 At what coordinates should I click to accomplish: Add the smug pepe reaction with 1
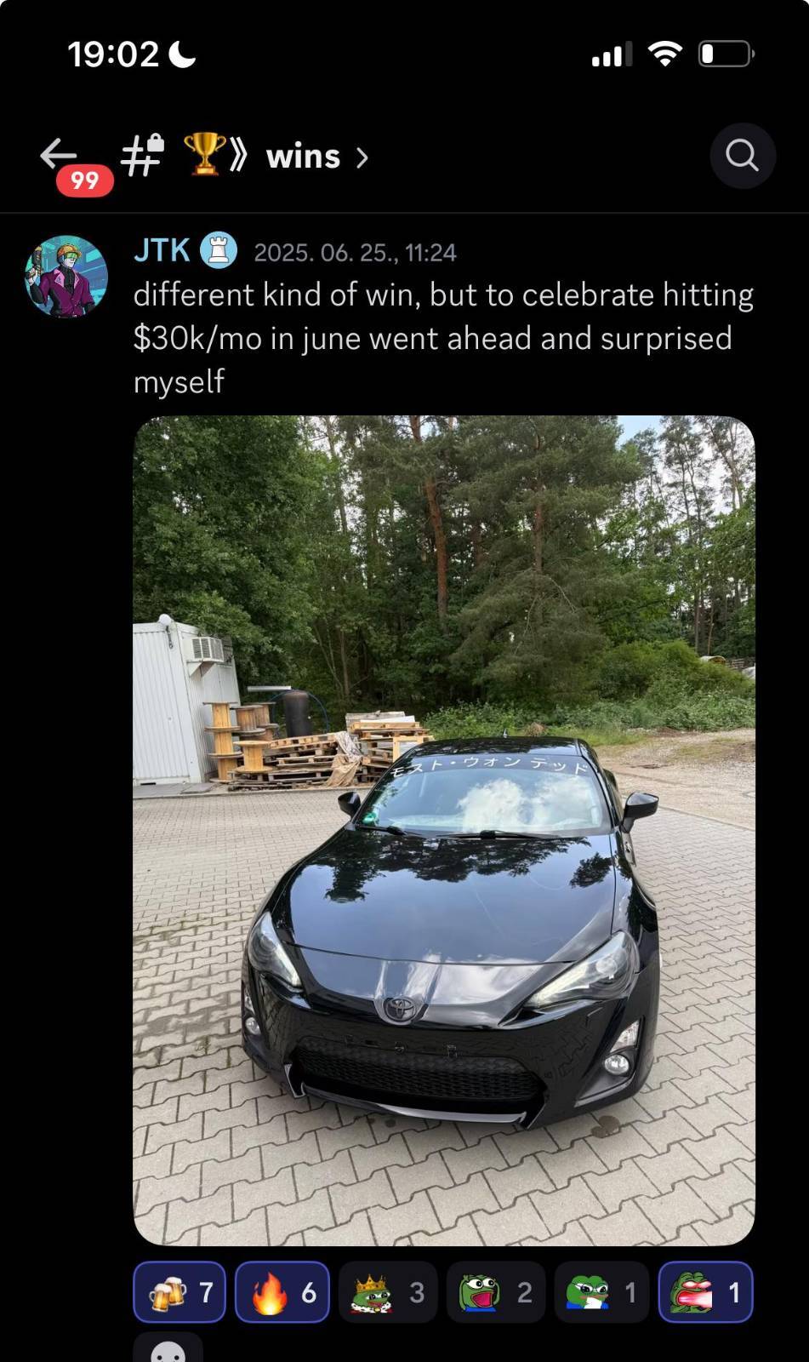(601, 1292)
